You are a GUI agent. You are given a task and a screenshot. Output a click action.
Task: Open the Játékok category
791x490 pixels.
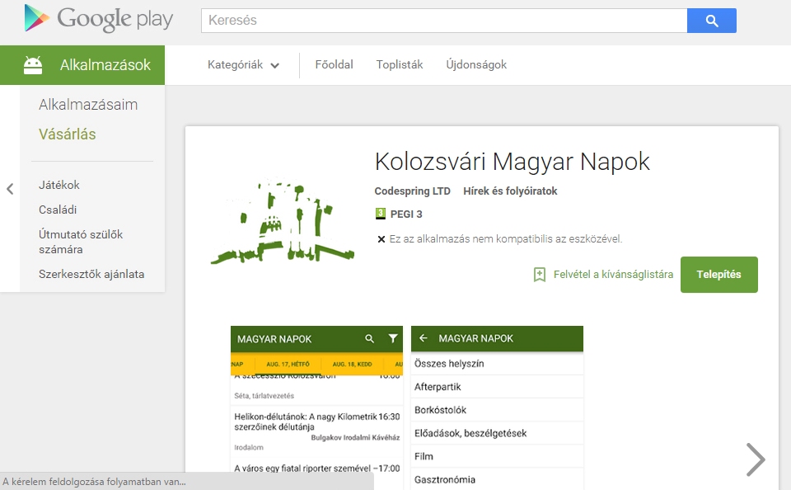[x=59, y=185]
